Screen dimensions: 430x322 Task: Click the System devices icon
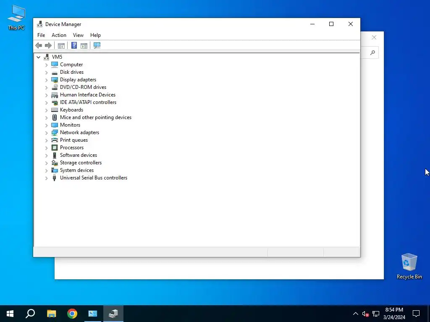[55, 170]
